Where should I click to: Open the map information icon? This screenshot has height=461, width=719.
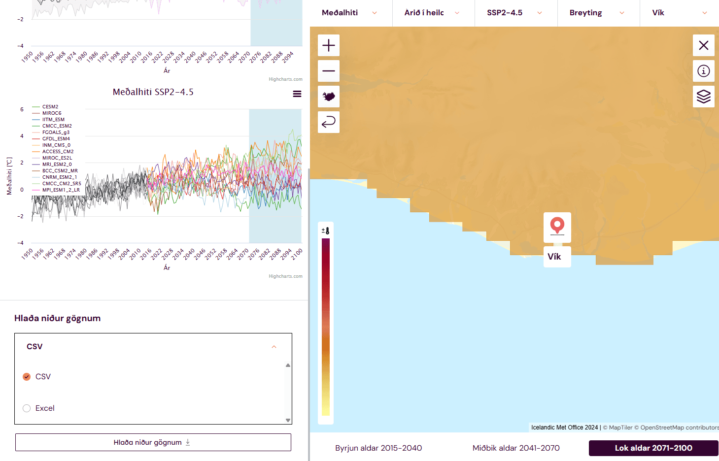pos(703,71)
